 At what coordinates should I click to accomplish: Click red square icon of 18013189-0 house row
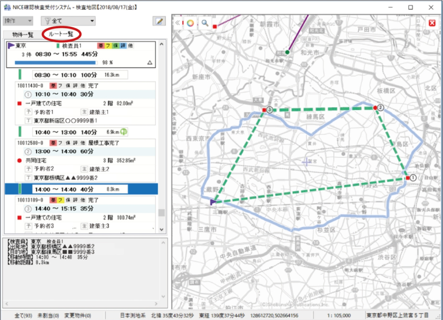click(x=20, y=217)
